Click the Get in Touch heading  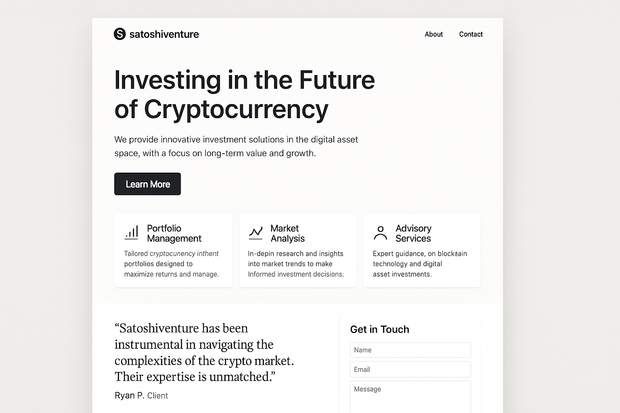click(379, 330)
